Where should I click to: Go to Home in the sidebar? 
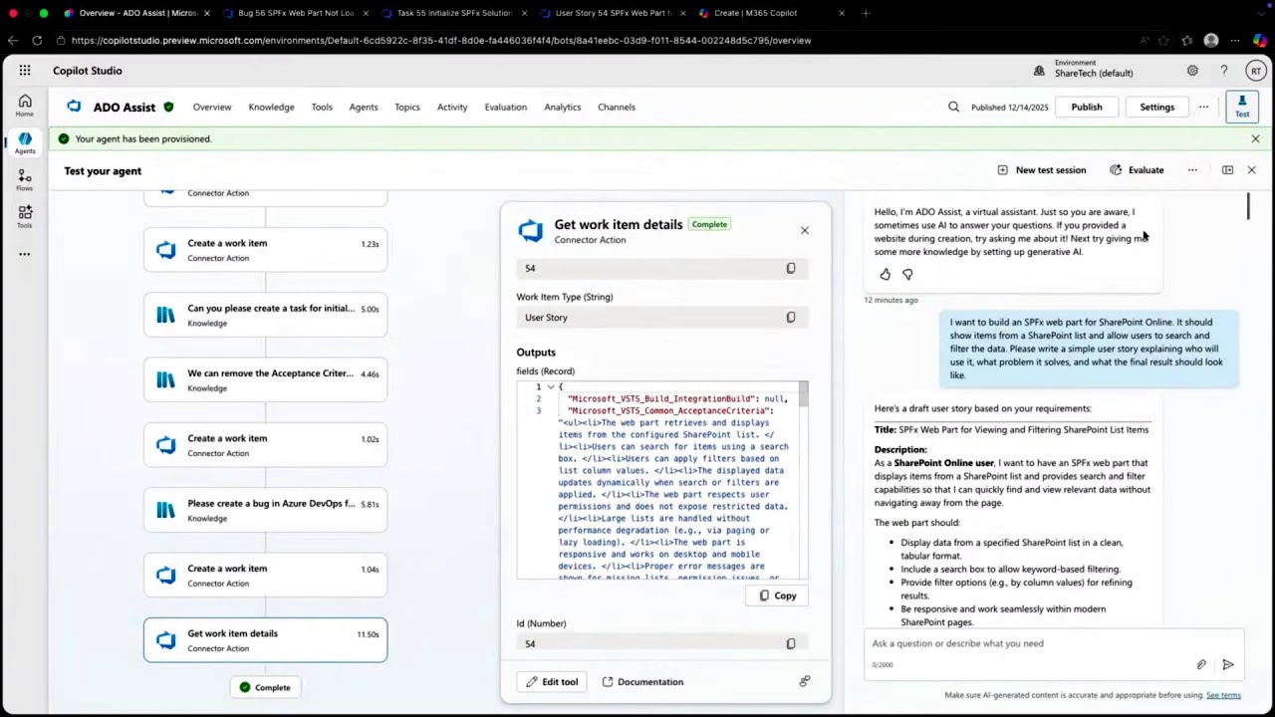point(25,106)
